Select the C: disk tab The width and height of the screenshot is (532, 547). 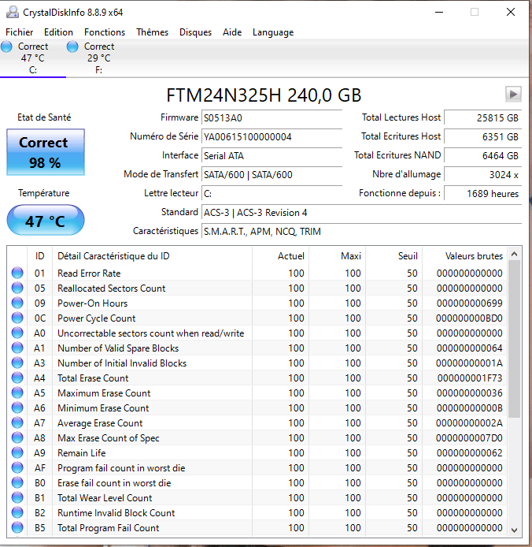pos(33,58)
